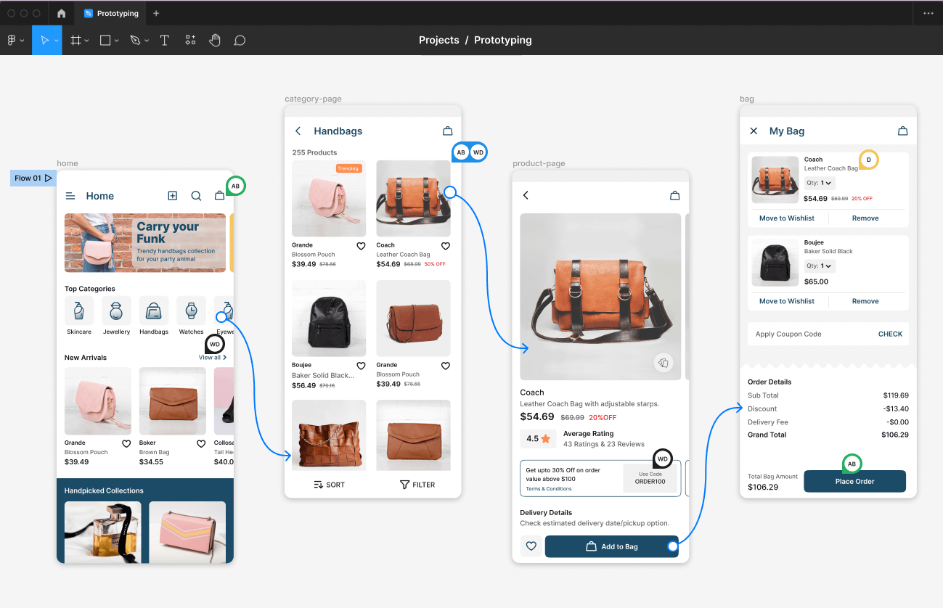Select the Hand tool

[x=215, y=40]
